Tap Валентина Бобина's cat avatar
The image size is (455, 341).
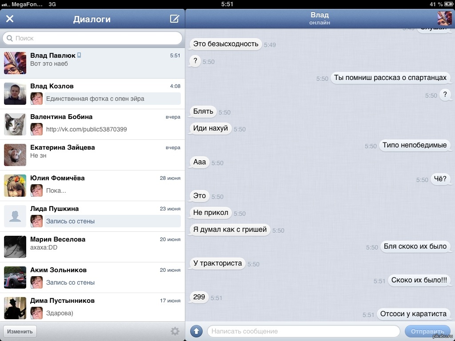(15, 124)
